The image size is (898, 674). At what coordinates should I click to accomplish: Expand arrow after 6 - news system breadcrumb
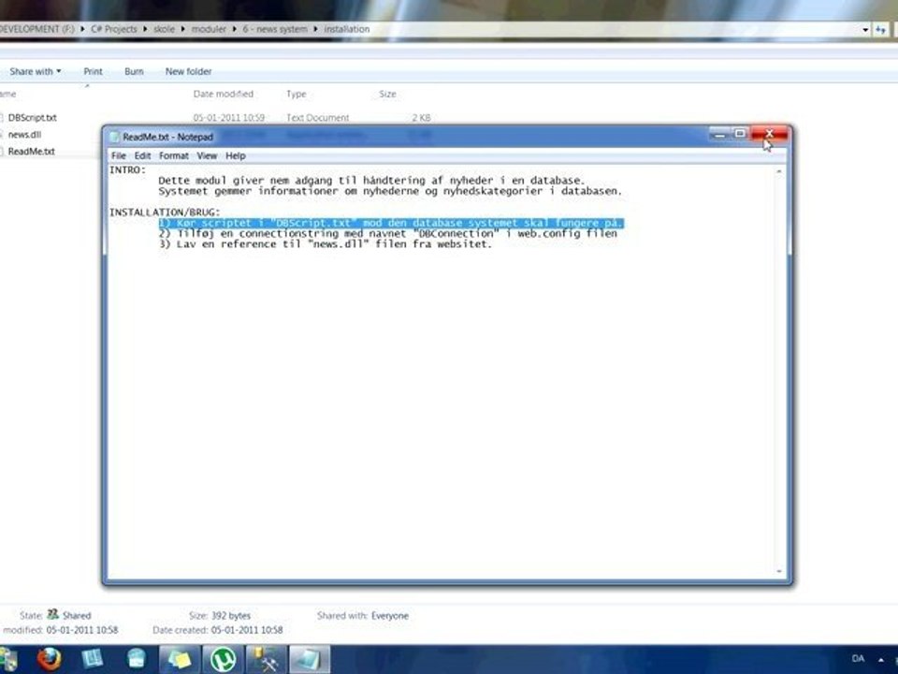[315, 29]
